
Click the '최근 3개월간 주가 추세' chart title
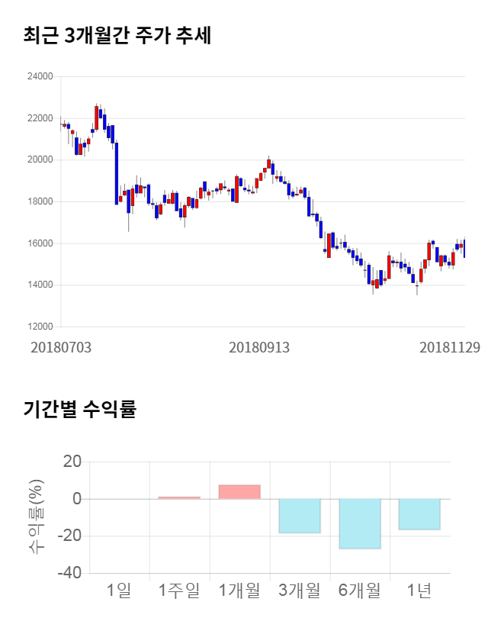(x=117, y=36)
